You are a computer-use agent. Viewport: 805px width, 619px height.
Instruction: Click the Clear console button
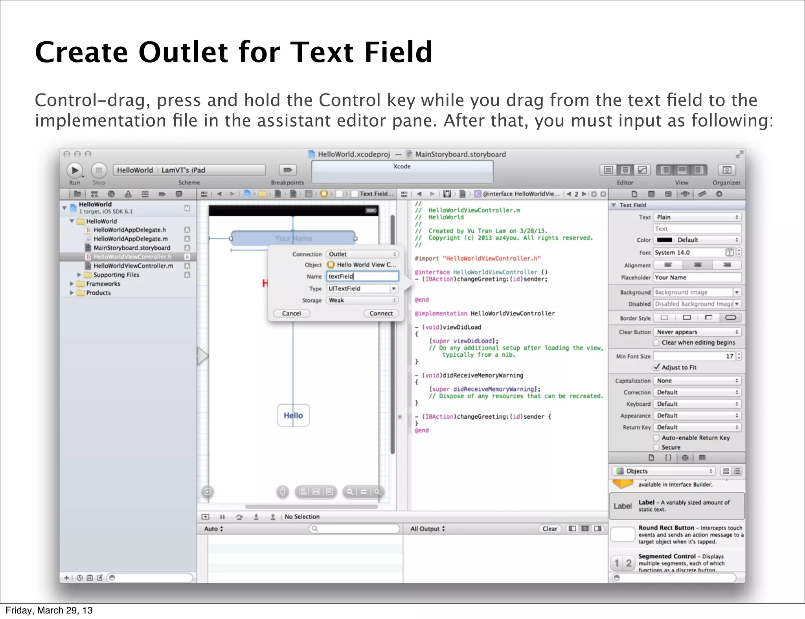coord(550,529)
